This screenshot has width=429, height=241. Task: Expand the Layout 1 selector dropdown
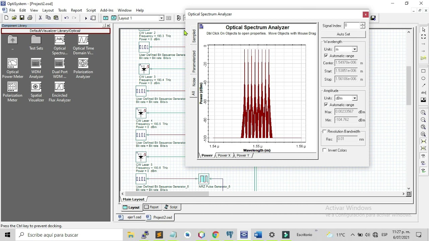coord(161,18)
